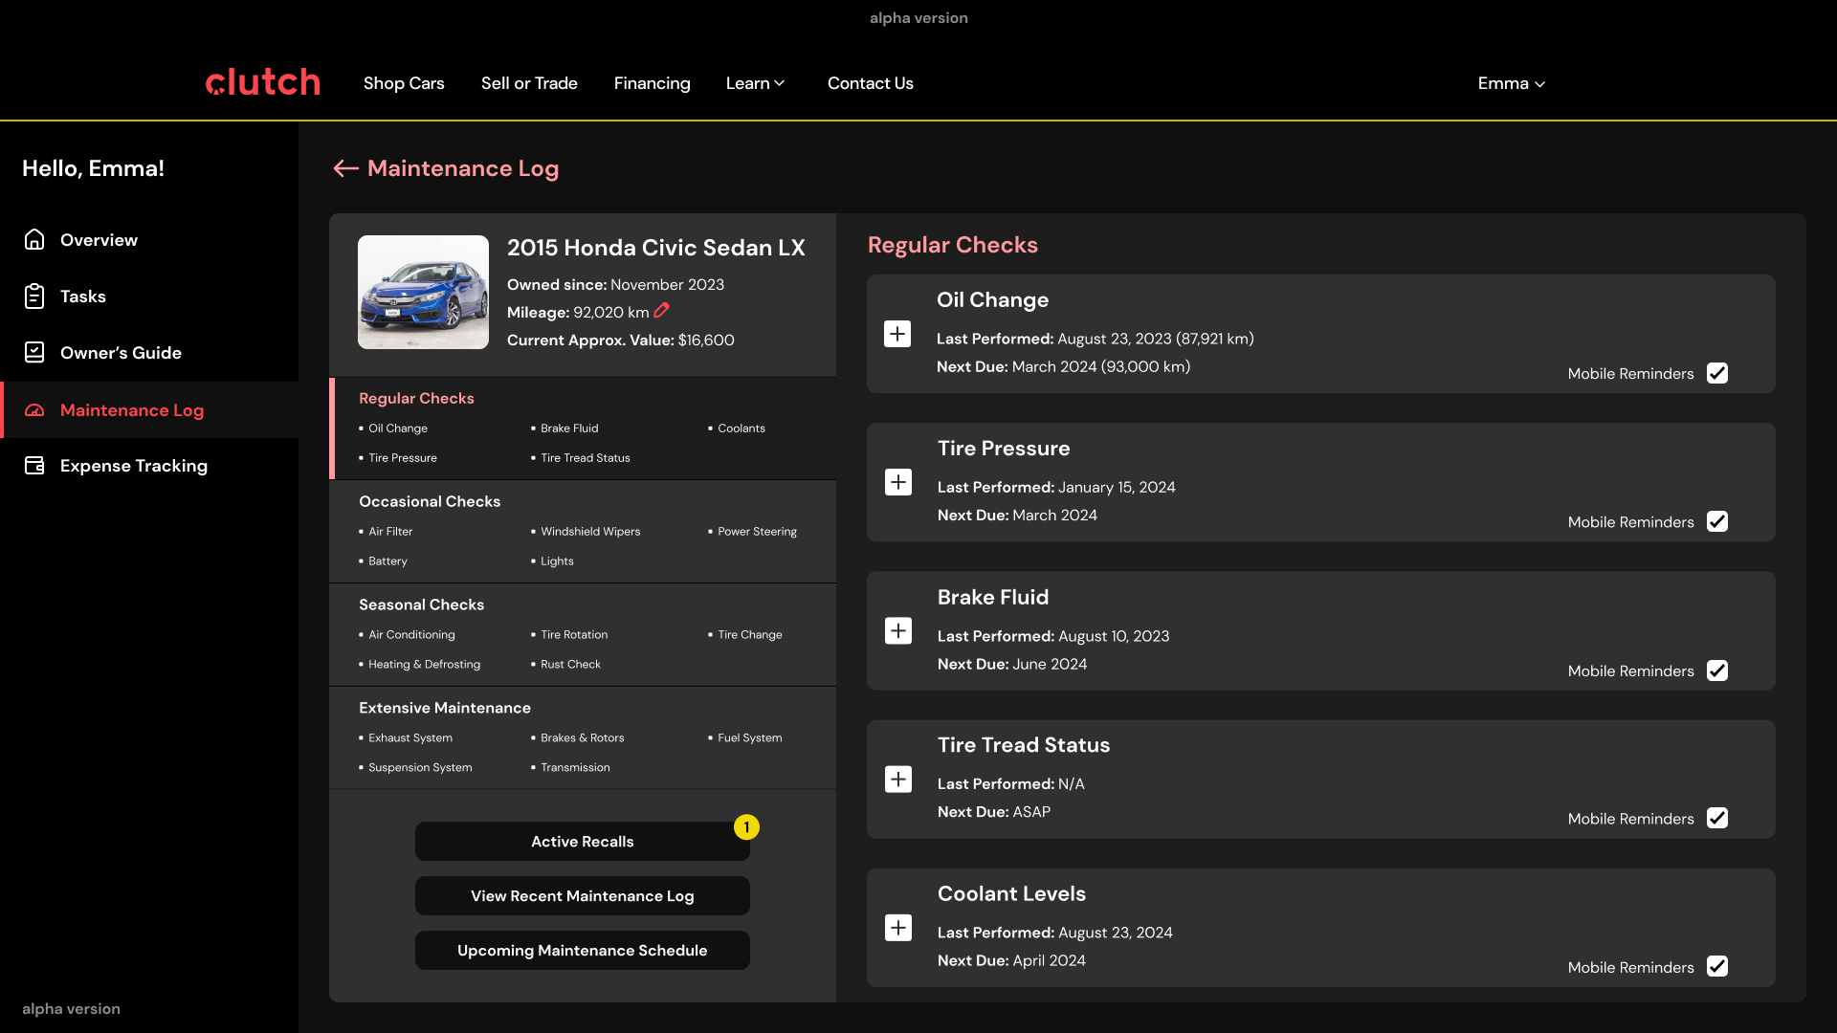This screenshot has height=1033, width=1837.
Task: Go to Sell or Trade
Action: [529, 83]
